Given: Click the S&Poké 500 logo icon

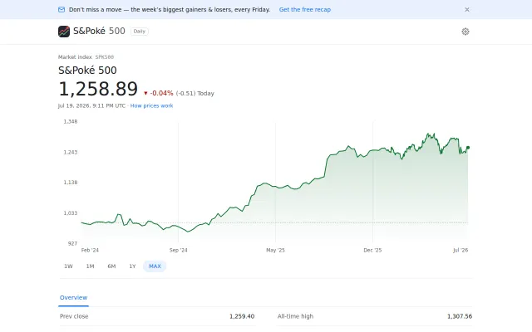Looking at the screenshot, I should coord(64,32).
